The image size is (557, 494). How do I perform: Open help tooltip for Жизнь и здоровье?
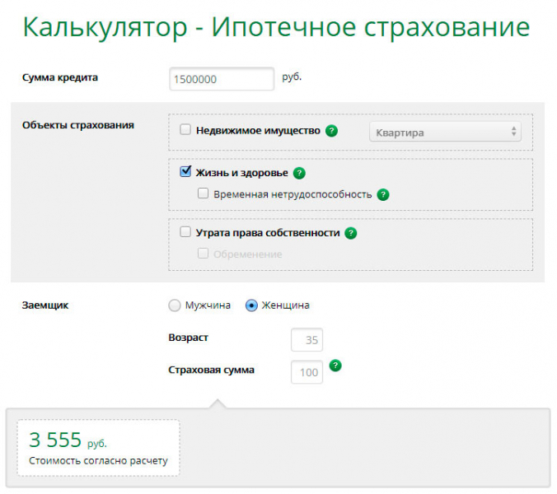click(299, 173)
